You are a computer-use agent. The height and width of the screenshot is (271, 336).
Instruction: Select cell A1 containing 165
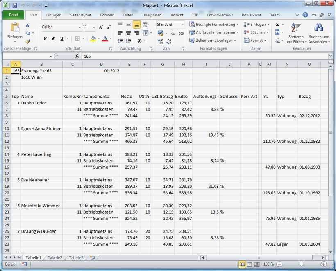point(15,70)
